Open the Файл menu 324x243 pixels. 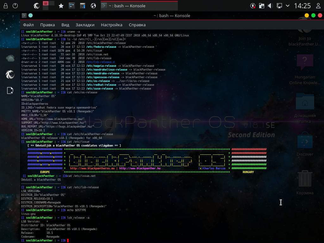28,25
